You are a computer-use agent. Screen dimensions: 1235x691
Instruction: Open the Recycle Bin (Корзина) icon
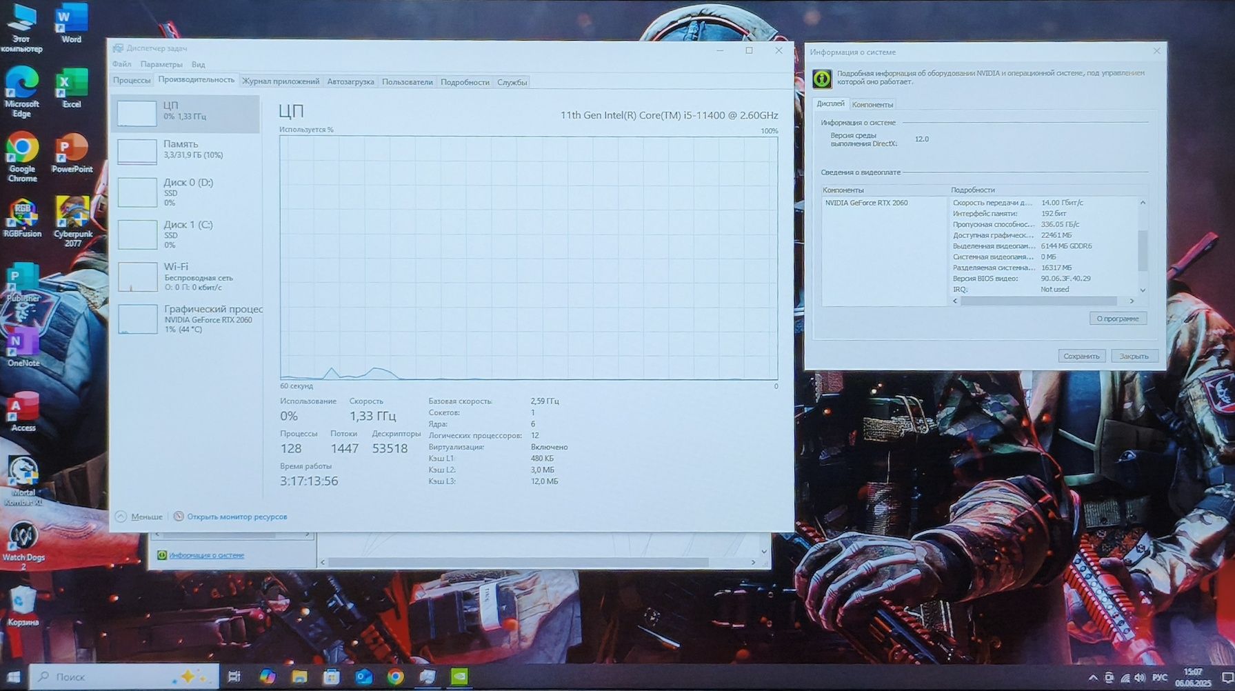[23, 607]
